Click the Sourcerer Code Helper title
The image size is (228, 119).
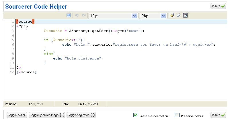[x=36, y=7]
